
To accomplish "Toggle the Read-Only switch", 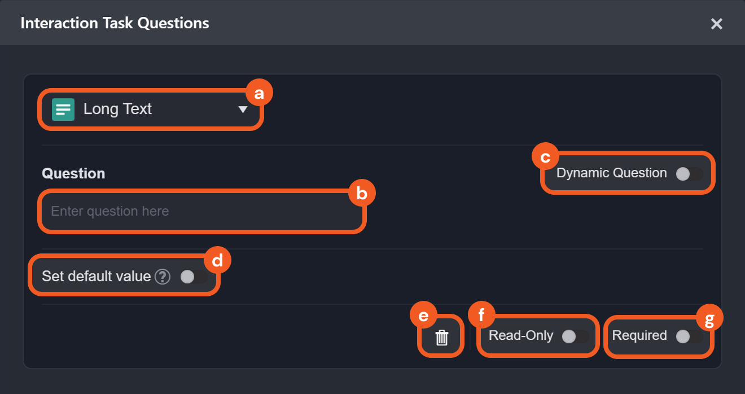I will coord(575,336).
